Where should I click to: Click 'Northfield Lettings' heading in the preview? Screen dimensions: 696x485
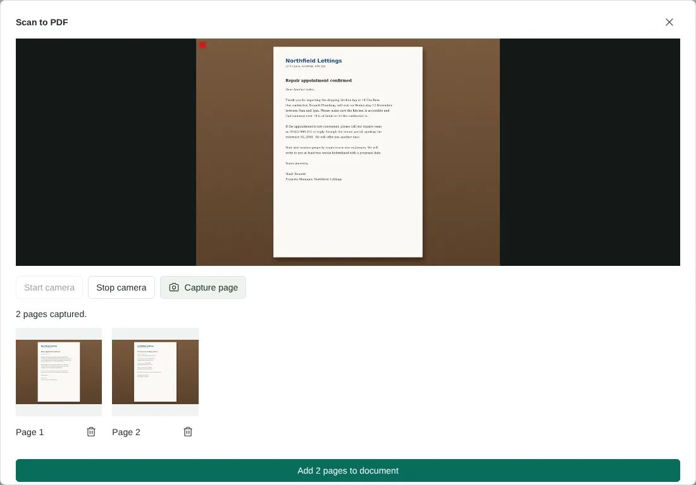click(x=313, y=61)
